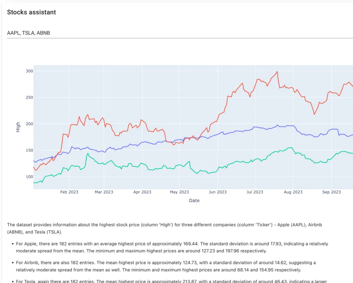Image resolution: width=353 pixels, height=283 pixels.
Task: Click the red Tesla line peak near 300
Action: pos(277,72)
